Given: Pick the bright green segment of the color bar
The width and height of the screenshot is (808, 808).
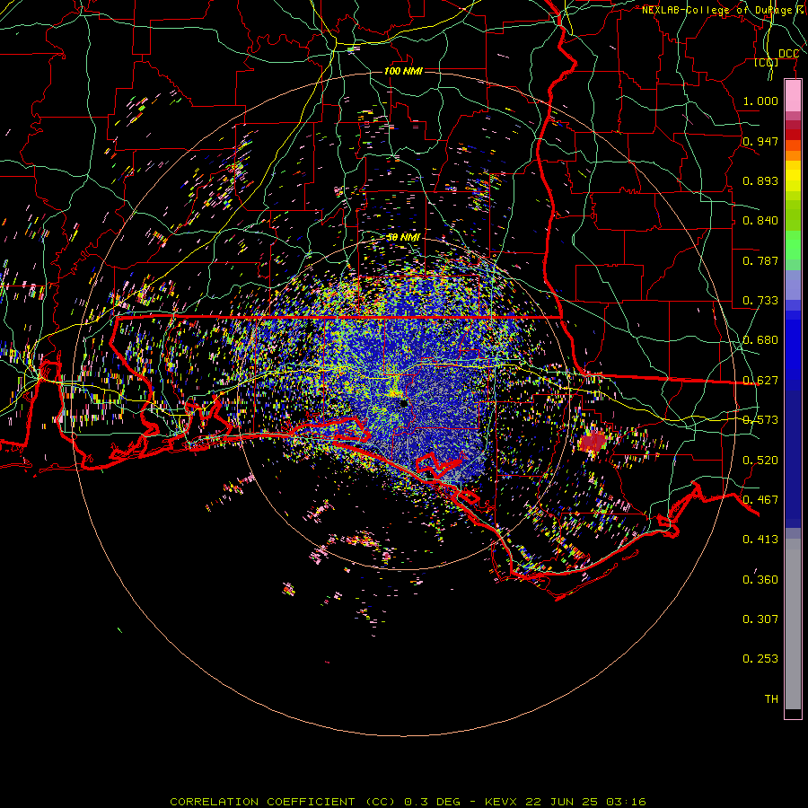Looking at the screenshot, I should [x=793, y=245].
